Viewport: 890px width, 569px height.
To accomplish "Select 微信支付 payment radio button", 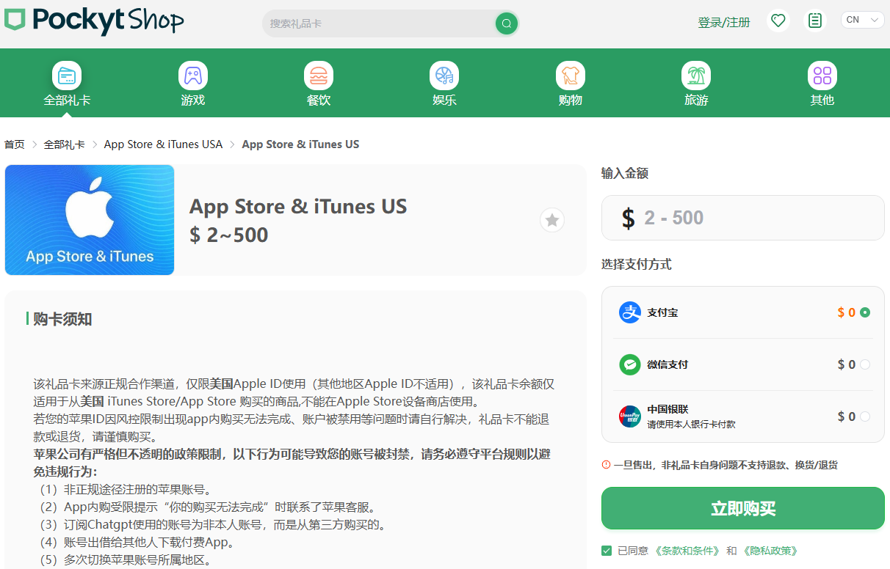I will 865,364.
